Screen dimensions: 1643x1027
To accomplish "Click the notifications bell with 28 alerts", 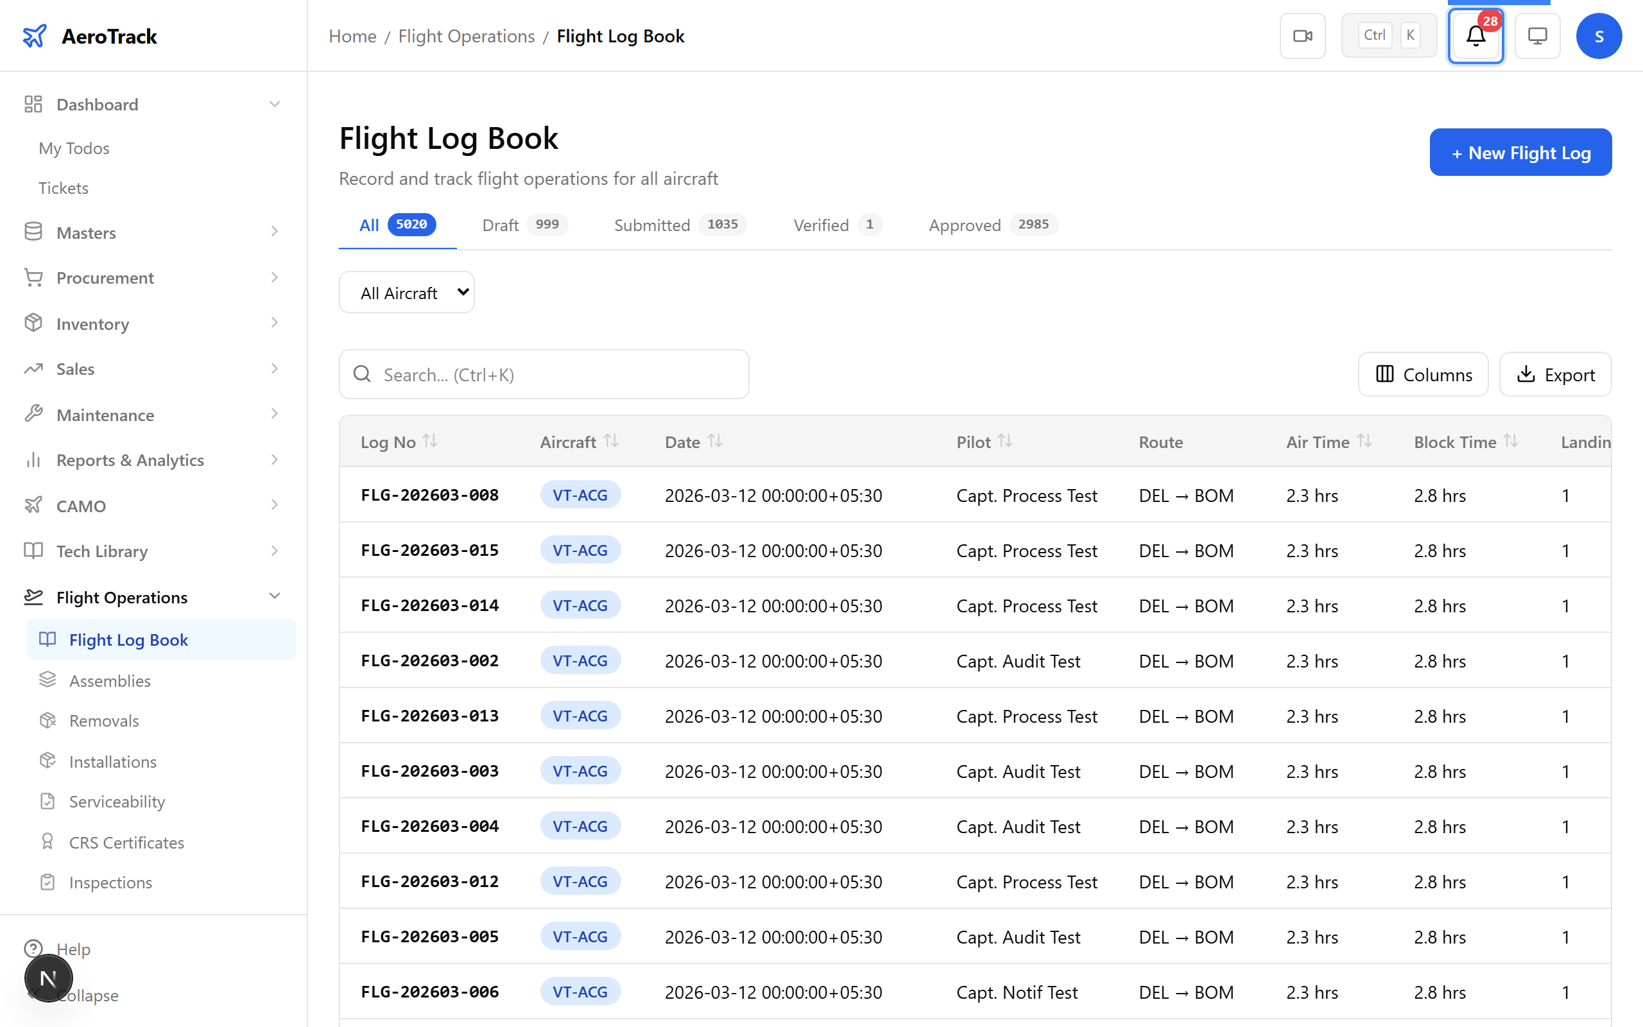I will tap(1475, 37).
